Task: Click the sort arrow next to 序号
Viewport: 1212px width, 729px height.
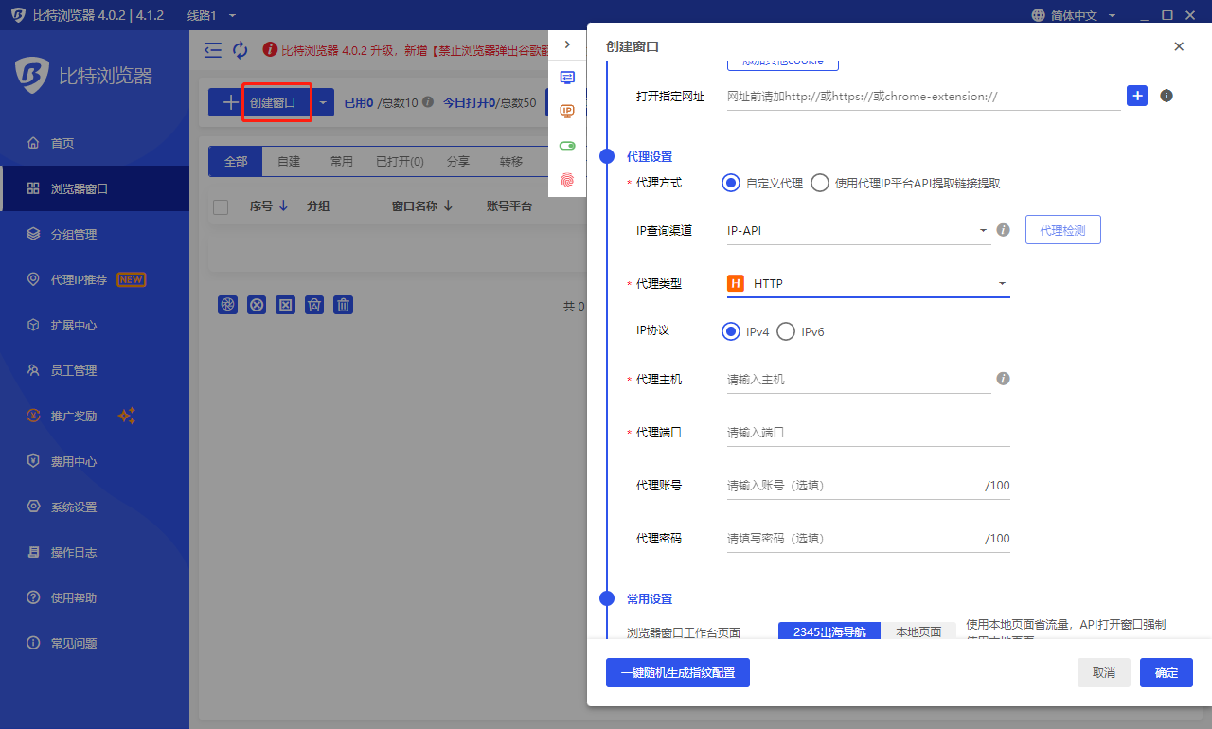Action: 283,205
